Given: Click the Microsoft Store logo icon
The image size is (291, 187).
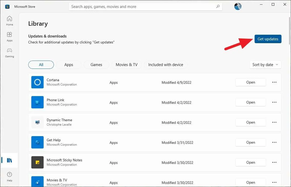Looking at the screenshot, I should click(7, 7).
